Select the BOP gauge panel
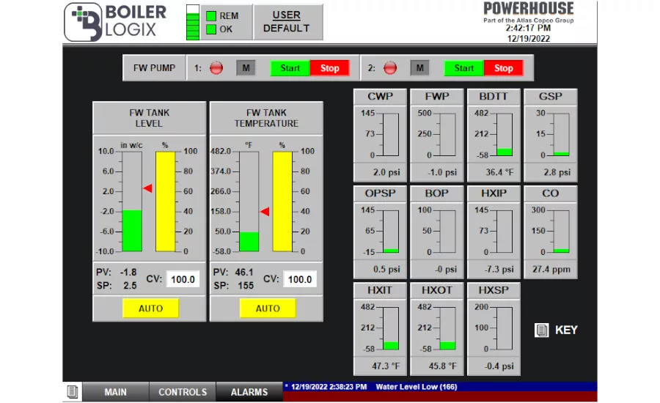Screen dimensions: 660x403 [437, 232]
